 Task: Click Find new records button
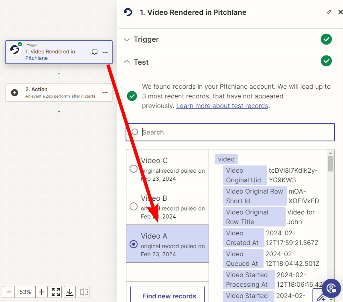(x=167, y=294)
